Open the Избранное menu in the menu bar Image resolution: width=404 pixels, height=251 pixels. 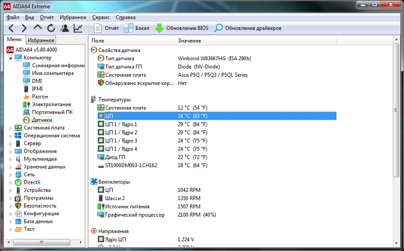coord(73,17)
